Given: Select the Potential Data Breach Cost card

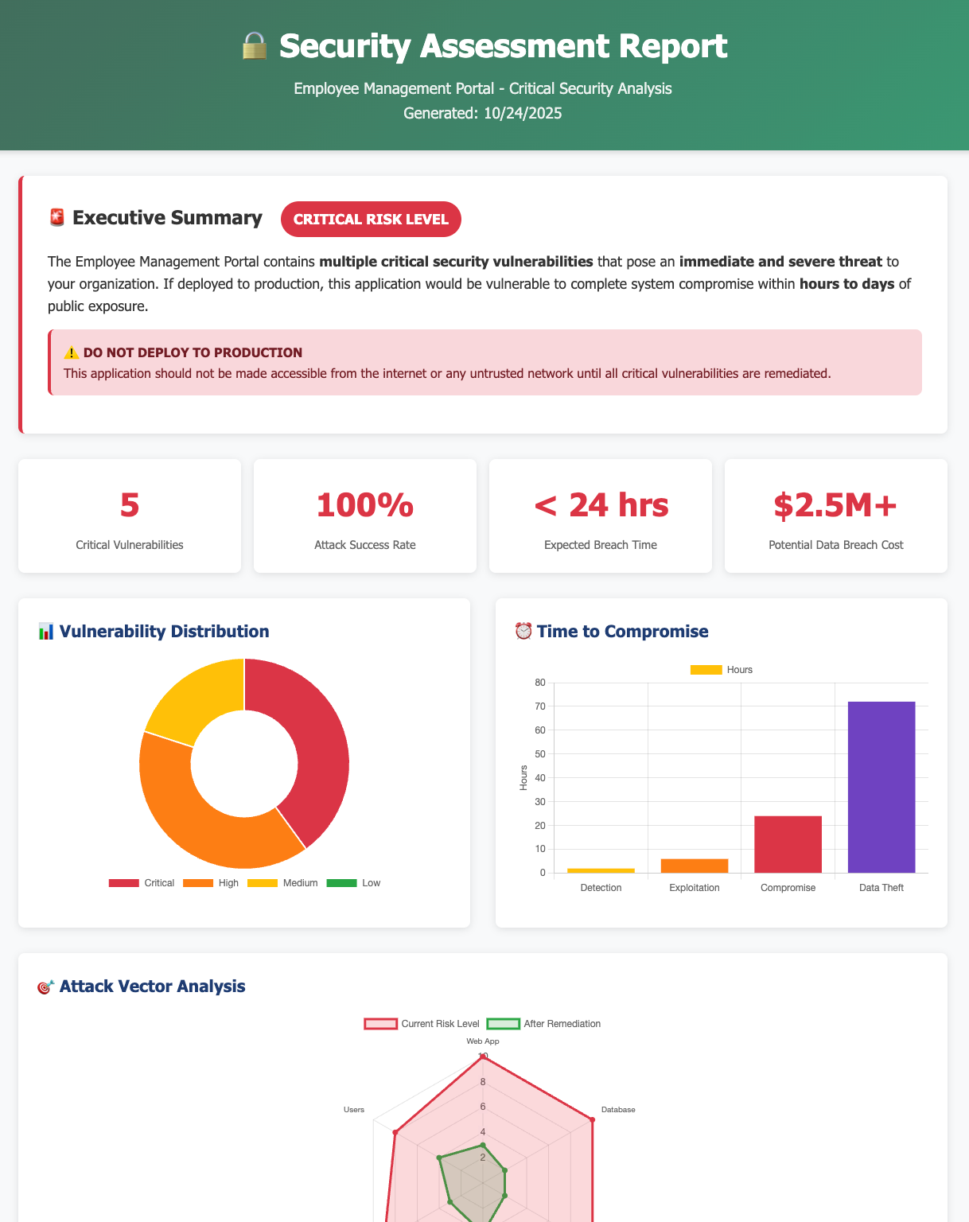Looking at the screenshot, I should point(836,516).
